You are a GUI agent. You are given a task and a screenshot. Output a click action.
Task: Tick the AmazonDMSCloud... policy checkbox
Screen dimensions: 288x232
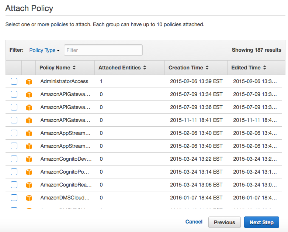coord(14,198)
